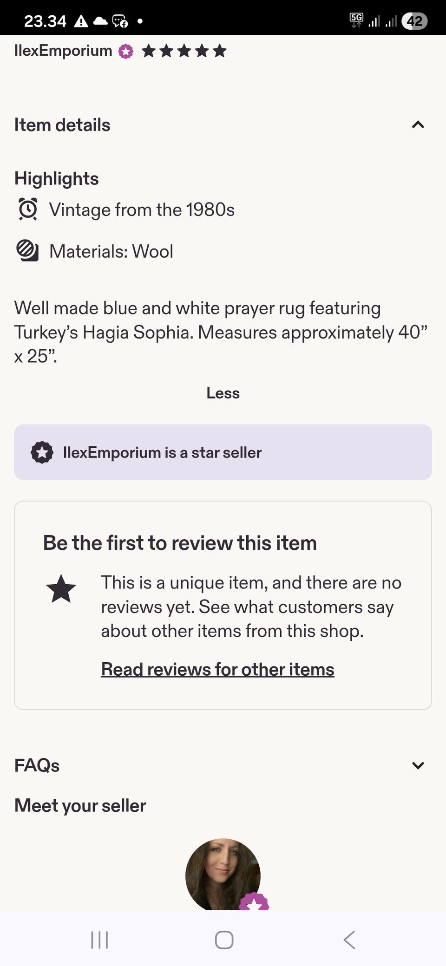Tap the FAQs heading
The height and width of the screenshot is (966, 446).
[x=37, y=765]
